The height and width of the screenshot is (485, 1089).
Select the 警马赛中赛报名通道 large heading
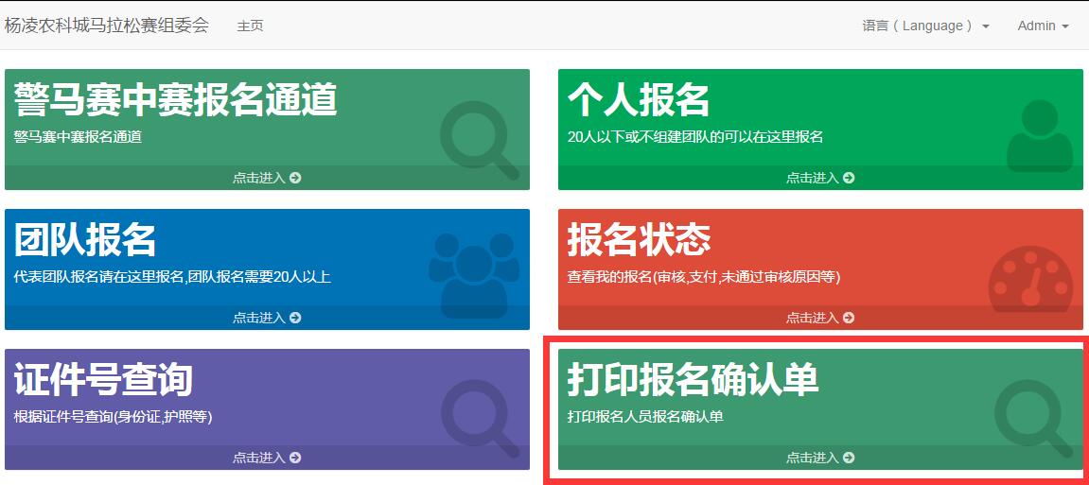[176, 99]
